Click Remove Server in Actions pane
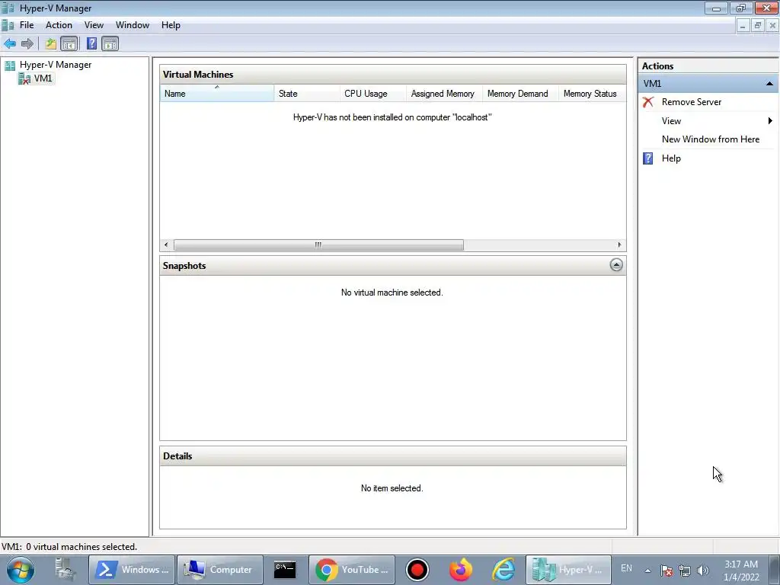Screen dimensions: 780x585 [x=691, y=102]
